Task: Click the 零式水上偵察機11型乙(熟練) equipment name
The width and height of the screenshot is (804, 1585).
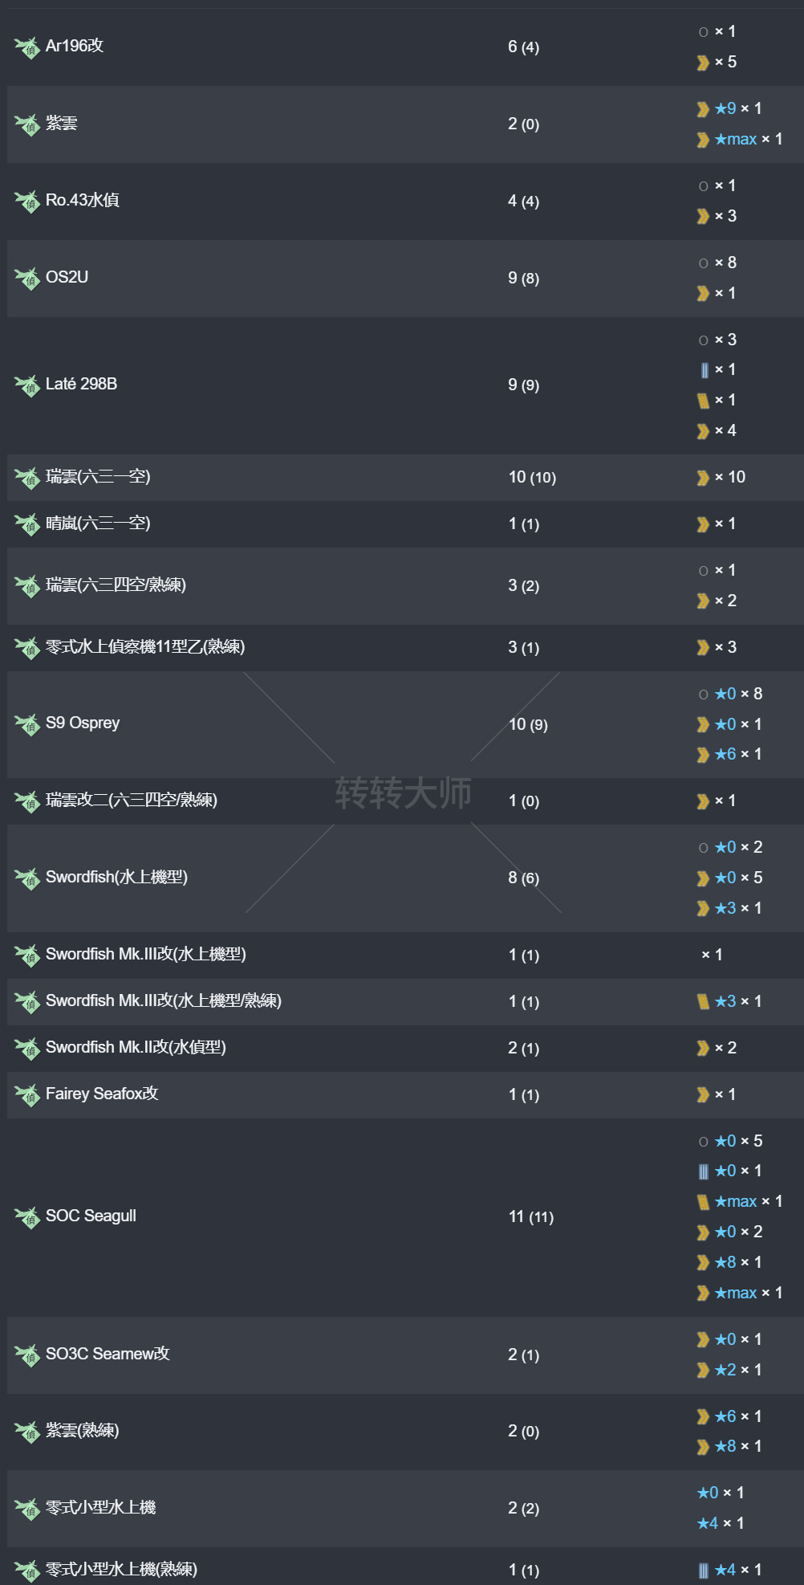Action: pyautogui.click(x=145, y=647)
